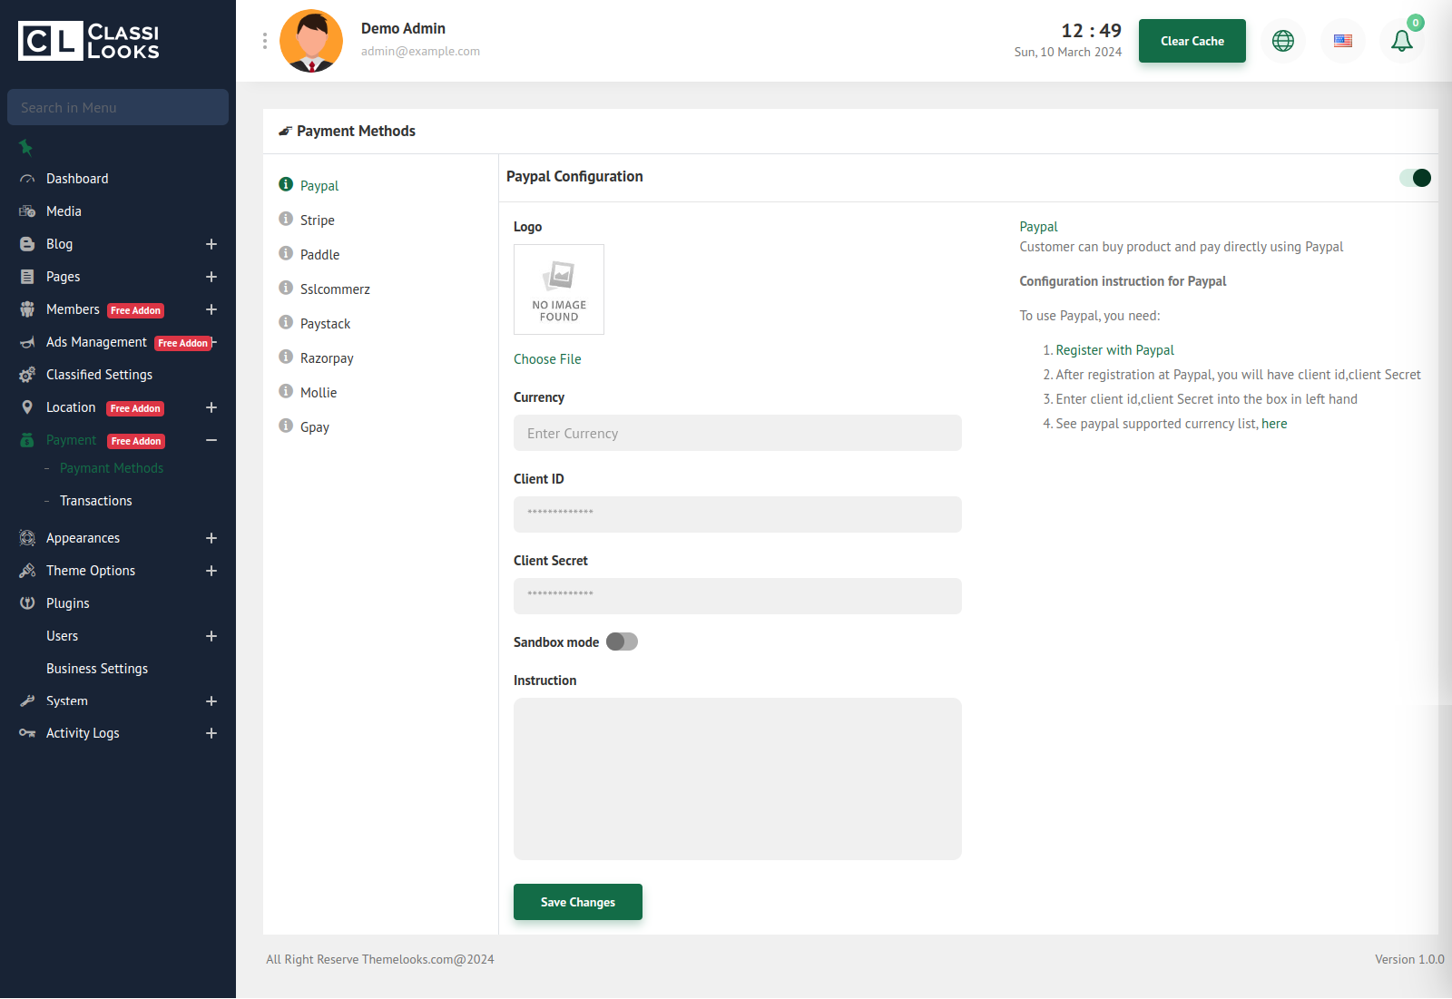Switch to Razorpay payment method
This screenshot has width=1452, height=999.
[x=327, y=358]
